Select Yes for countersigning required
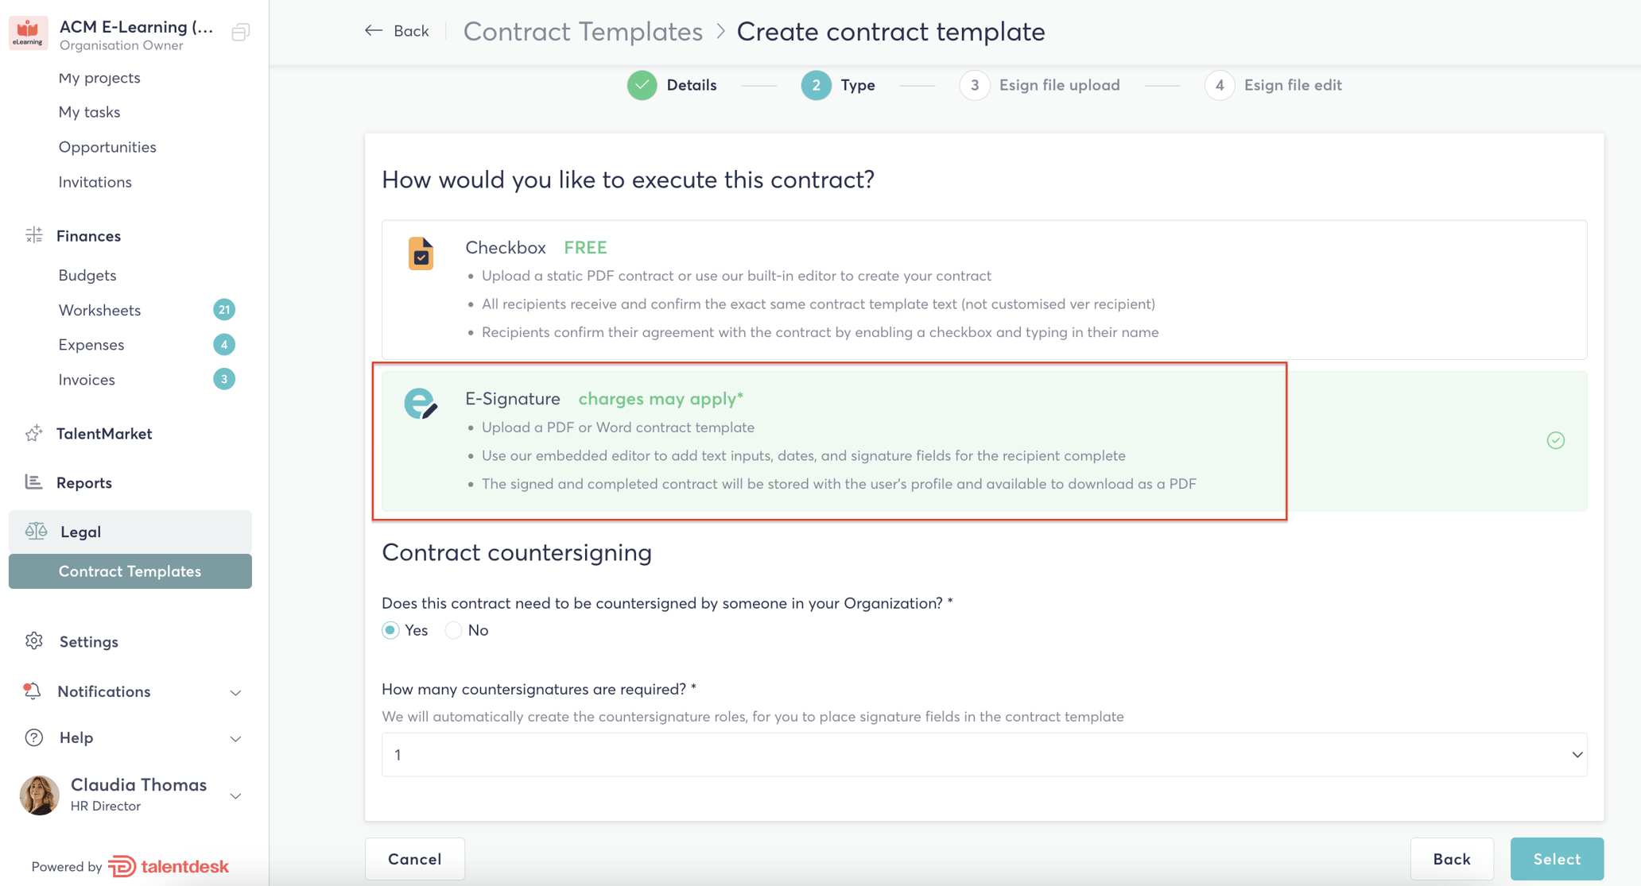Screen dimensions: 1641x886 [x=390, y=630]
